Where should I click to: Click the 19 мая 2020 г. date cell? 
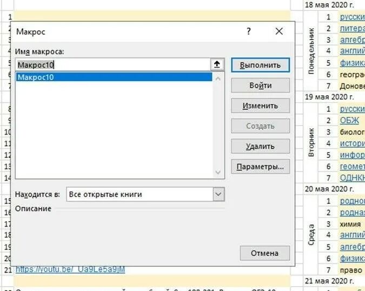pyautogui.click(x=329, y=97)
